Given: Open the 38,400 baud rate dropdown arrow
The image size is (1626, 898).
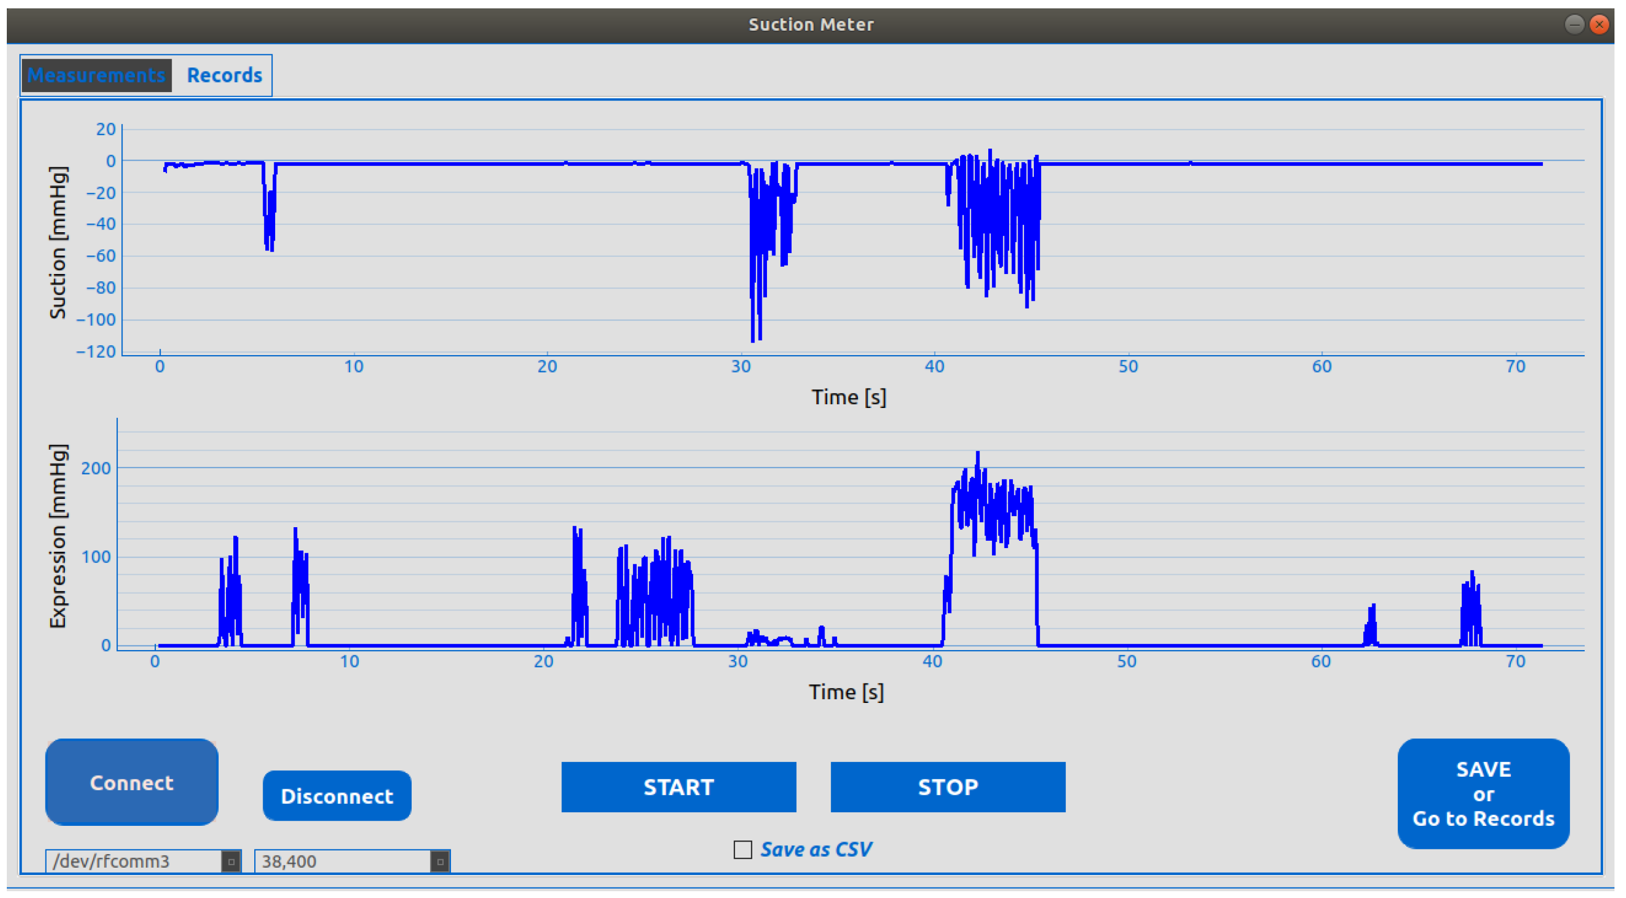Looking at the screenshot, I should (440, 861).
